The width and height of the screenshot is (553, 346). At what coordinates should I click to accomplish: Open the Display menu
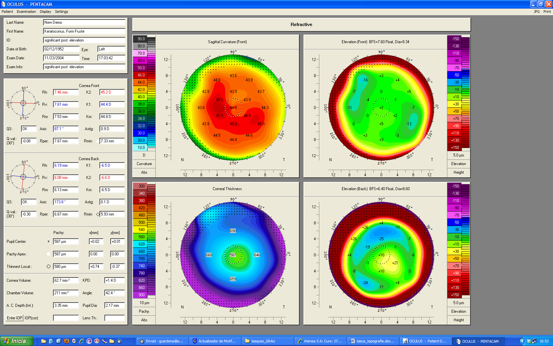[45, 12]
